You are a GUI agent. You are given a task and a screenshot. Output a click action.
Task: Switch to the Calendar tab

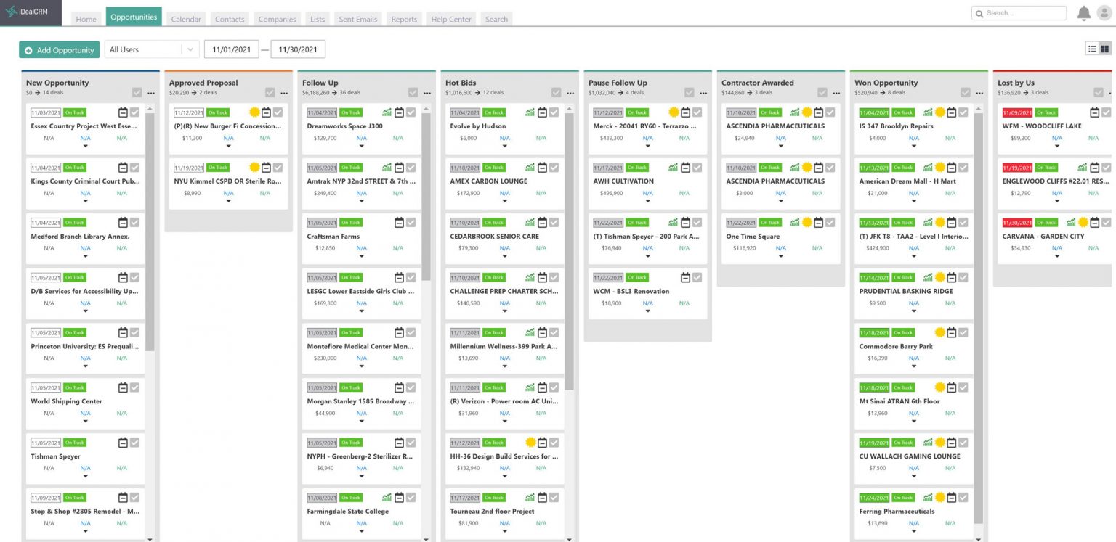click(x=185, y=19)
